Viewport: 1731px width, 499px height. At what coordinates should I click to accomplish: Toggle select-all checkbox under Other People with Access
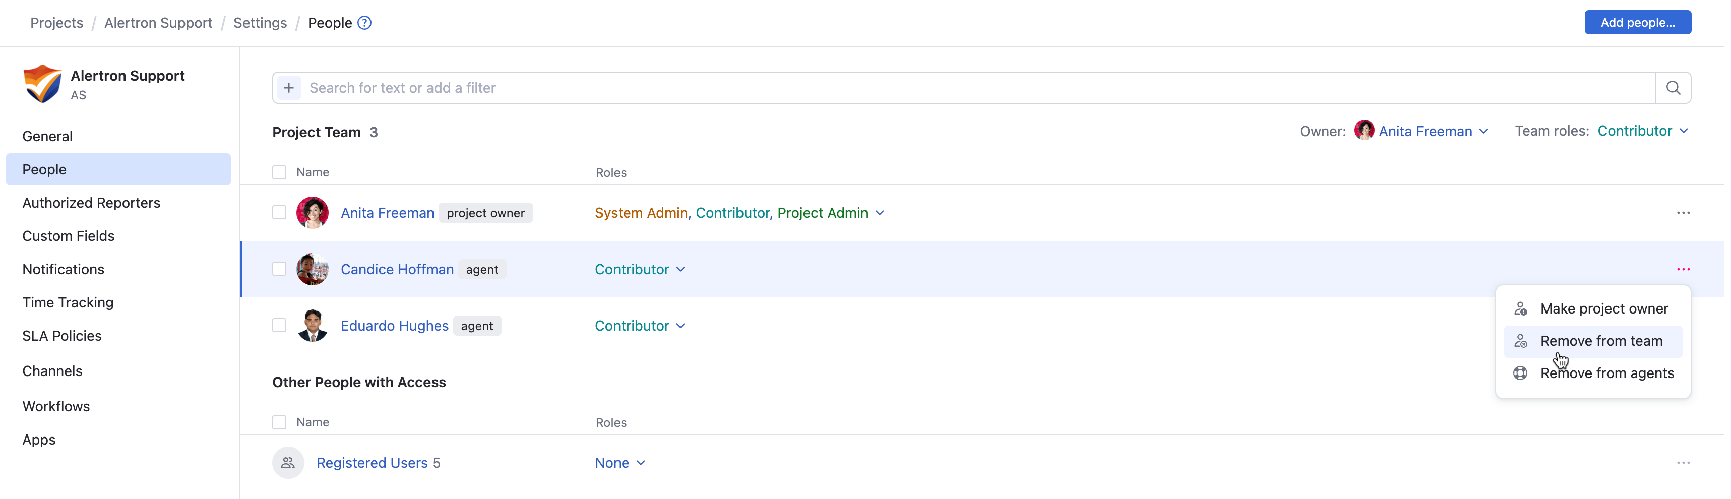pyautogui.click(x=280, y=422)
